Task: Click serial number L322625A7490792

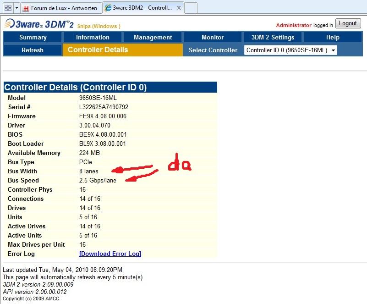Action: 104,107
